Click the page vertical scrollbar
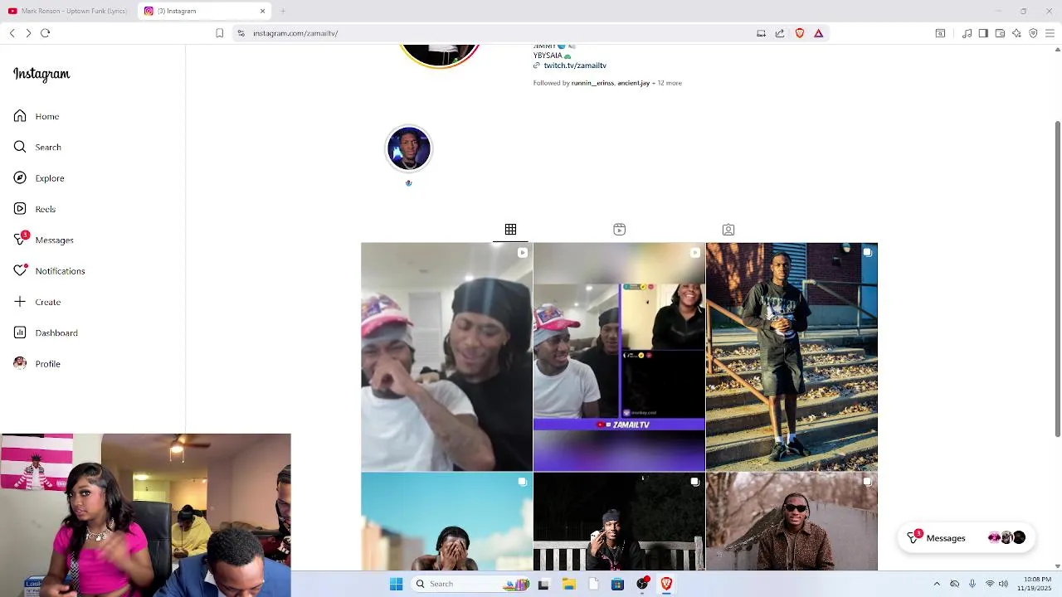Viewport: 1062px width, 597px height. point(1057,279)
